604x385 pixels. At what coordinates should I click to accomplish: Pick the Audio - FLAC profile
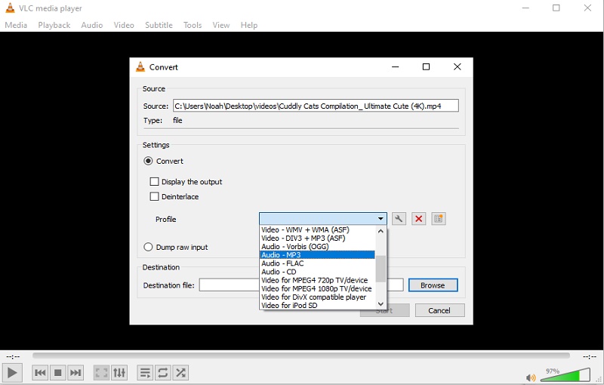click(x=317, y=263)
